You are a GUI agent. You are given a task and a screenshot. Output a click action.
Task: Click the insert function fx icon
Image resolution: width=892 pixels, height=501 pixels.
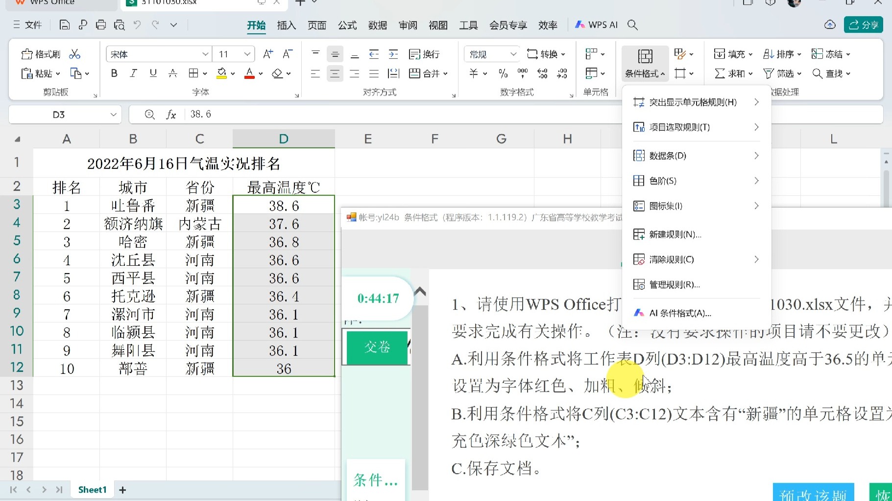(170, 114)
